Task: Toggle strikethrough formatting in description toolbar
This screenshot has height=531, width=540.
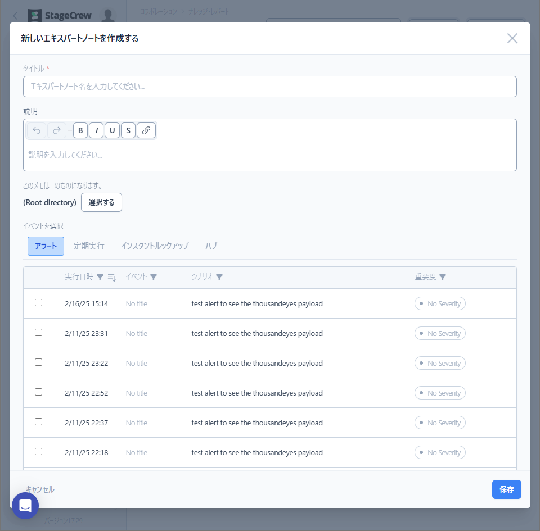Action: tap(128, 130)
